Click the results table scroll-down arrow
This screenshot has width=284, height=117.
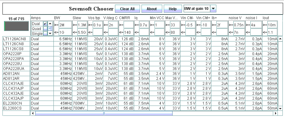pos(280,108)
